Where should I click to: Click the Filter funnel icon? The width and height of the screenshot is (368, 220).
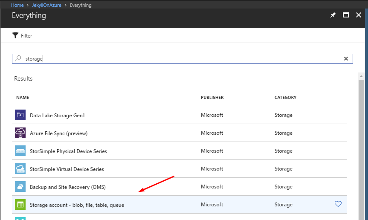(x=15, y=35)
